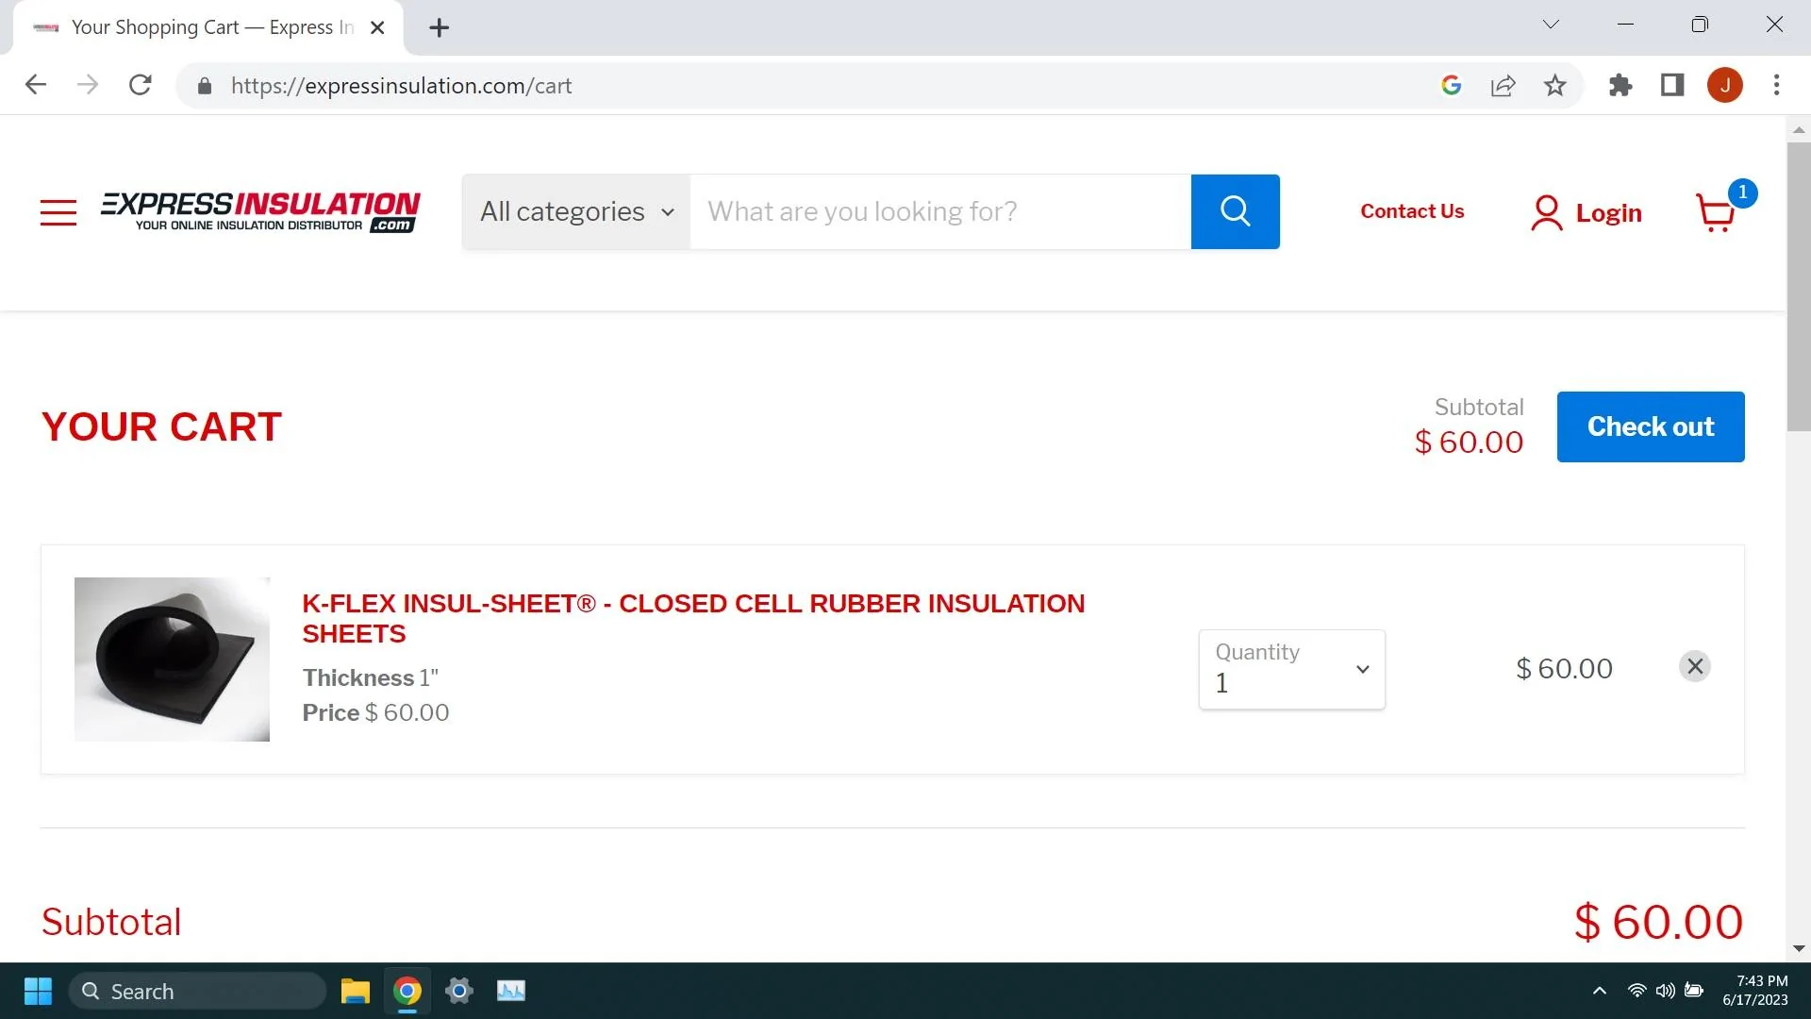Open a new browser tab

point(439,27)
